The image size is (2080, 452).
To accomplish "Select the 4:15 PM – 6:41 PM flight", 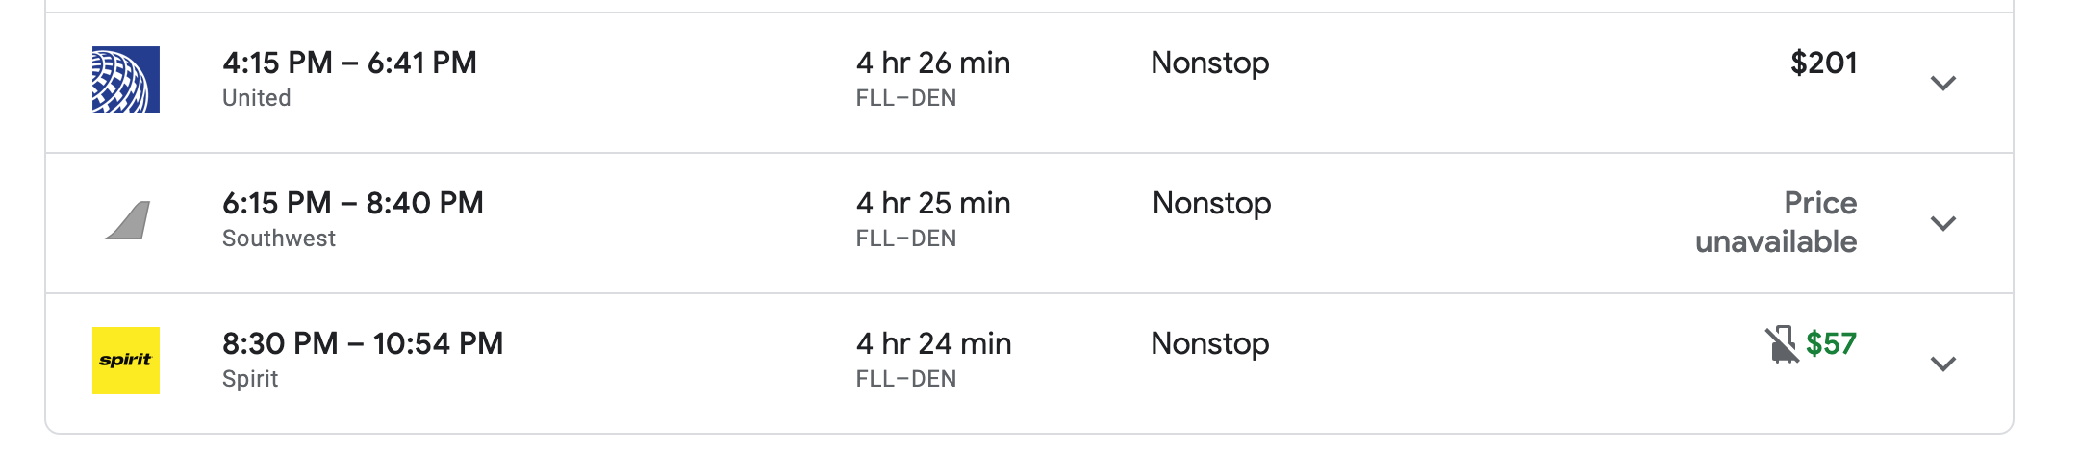I will pyautogui.click(x=349, y=63).
